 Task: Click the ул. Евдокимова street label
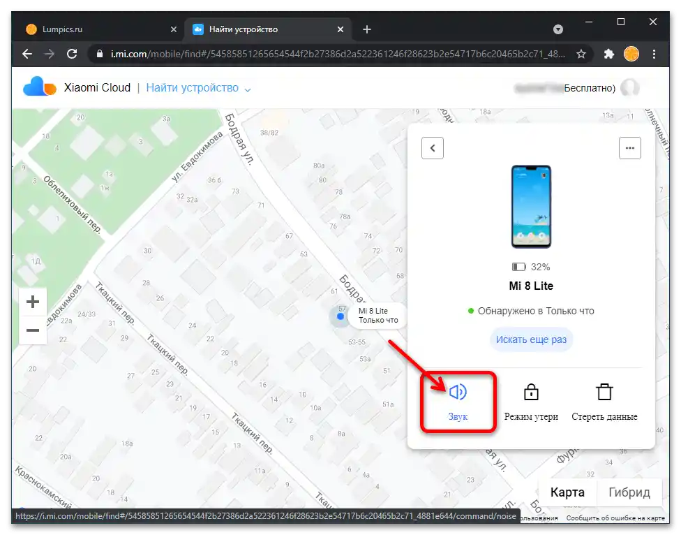pyautogui.click(x=197, y=156)
